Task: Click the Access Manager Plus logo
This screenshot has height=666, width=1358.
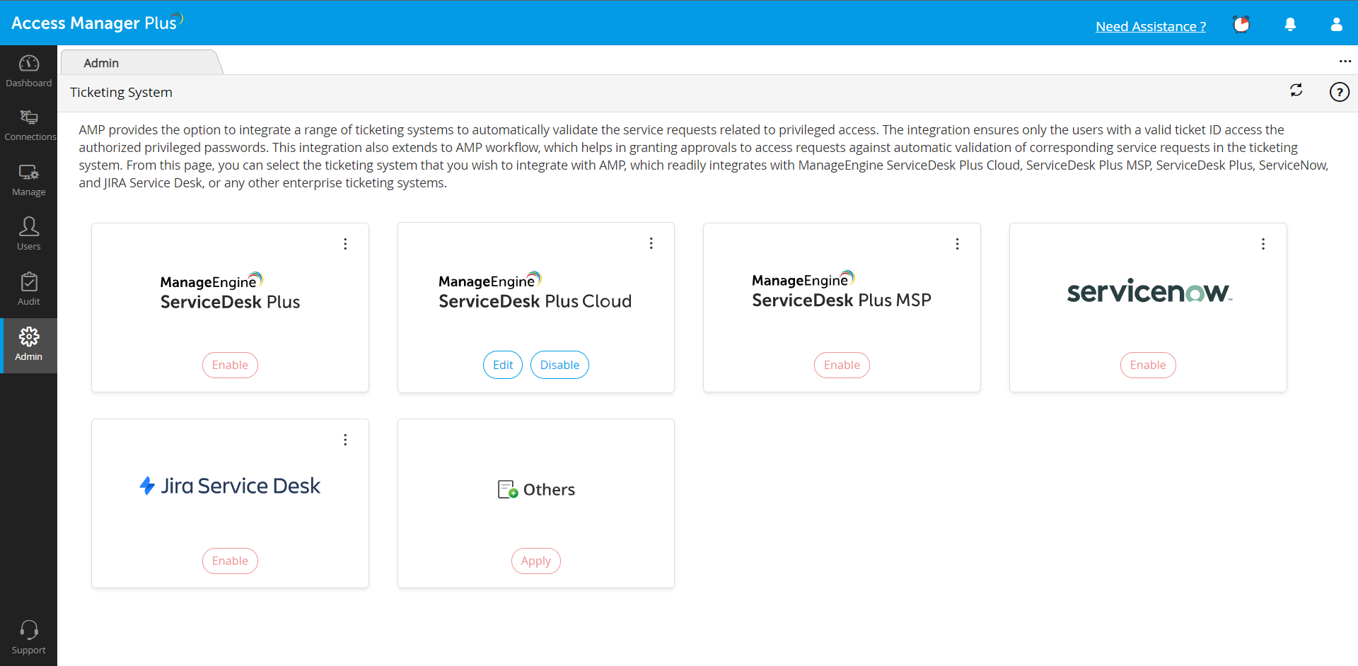Action: [x=97, y=23]
